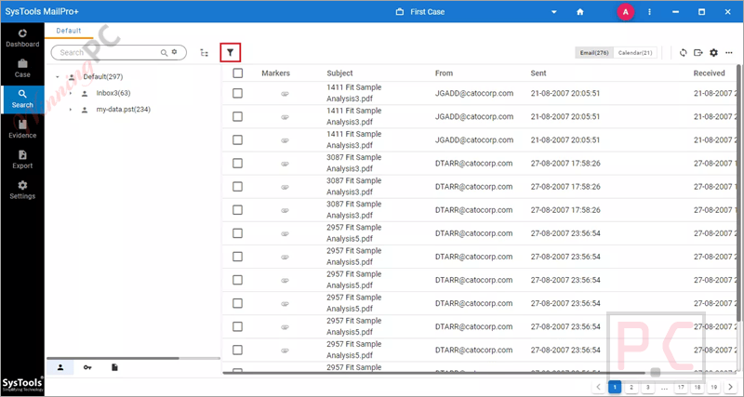Open horizontal three-dot more options
The height and width of the screenshot is (397, 744).
point(729,53)
